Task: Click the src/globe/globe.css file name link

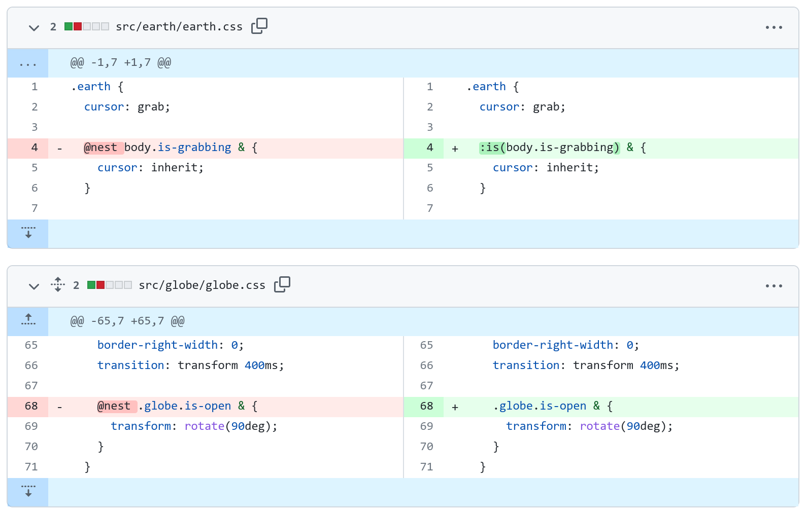Action: [202, 285]
